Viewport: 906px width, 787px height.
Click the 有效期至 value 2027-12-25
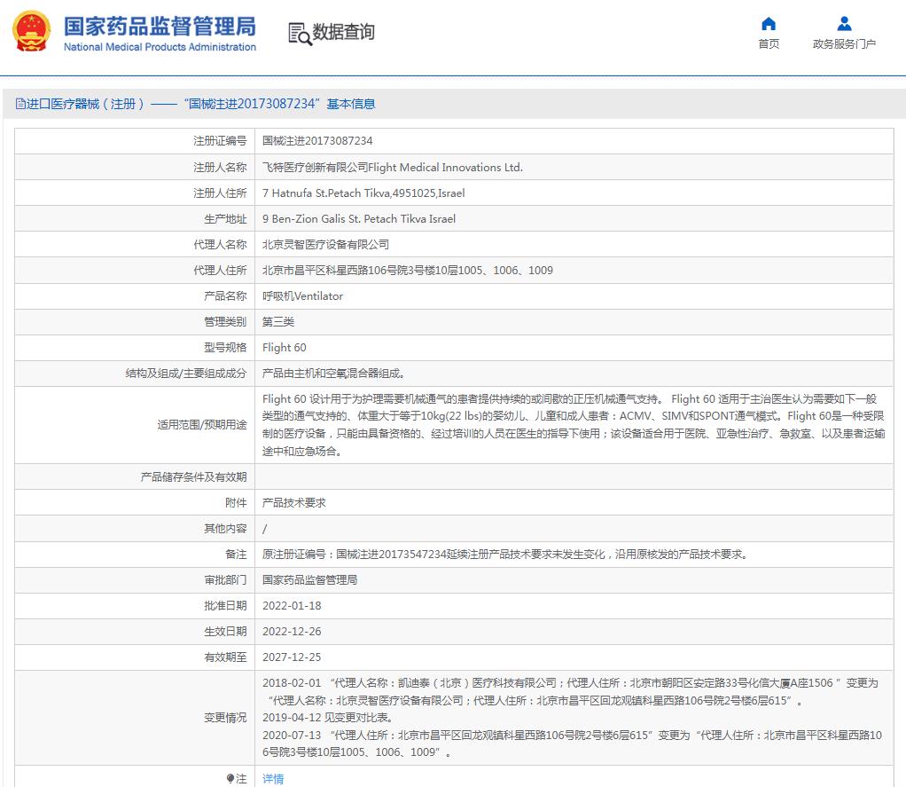click(292, 657)
